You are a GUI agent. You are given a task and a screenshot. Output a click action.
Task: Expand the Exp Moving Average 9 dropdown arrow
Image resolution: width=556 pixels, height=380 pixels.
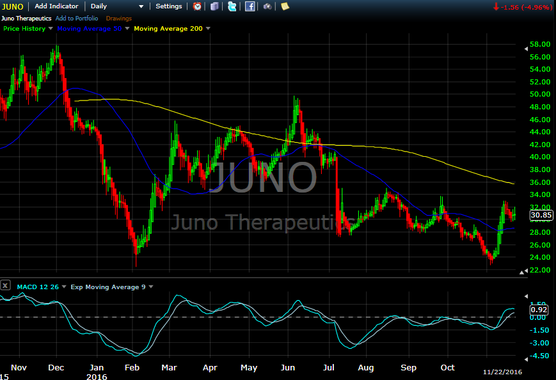point(151,287)
